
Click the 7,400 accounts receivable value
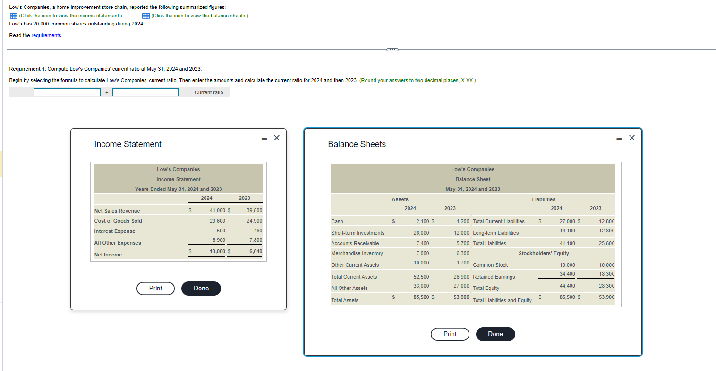click(423, 243)
